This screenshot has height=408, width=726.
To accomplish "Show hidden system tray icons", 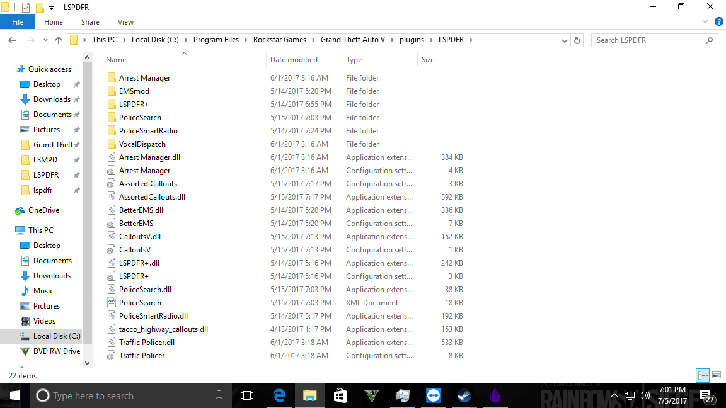I will tap(614, 395).
